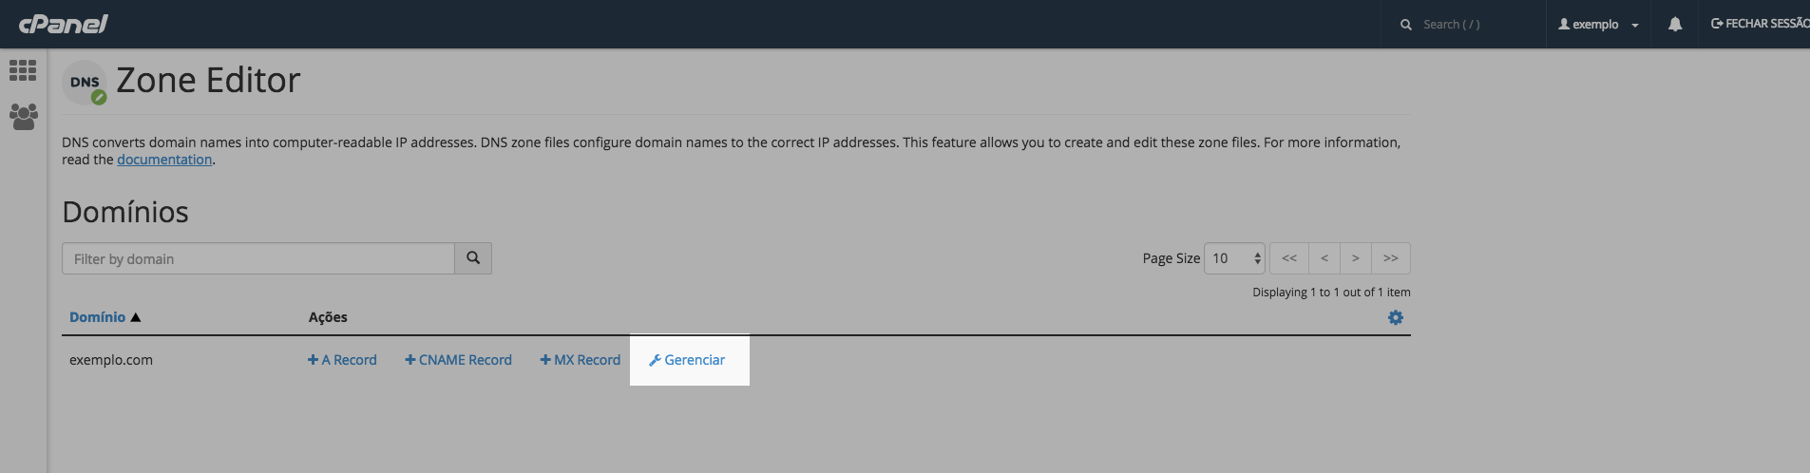Click the Filter by domain field
The width and height of the screenshot is (1810, 473).
pyautogui.click(x=257, y=258)
